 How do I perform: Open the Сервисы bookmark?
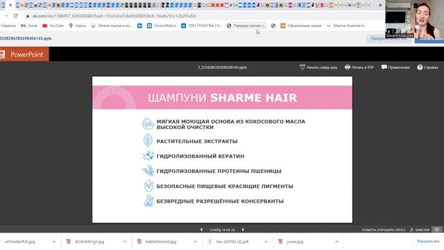(8, 26)
